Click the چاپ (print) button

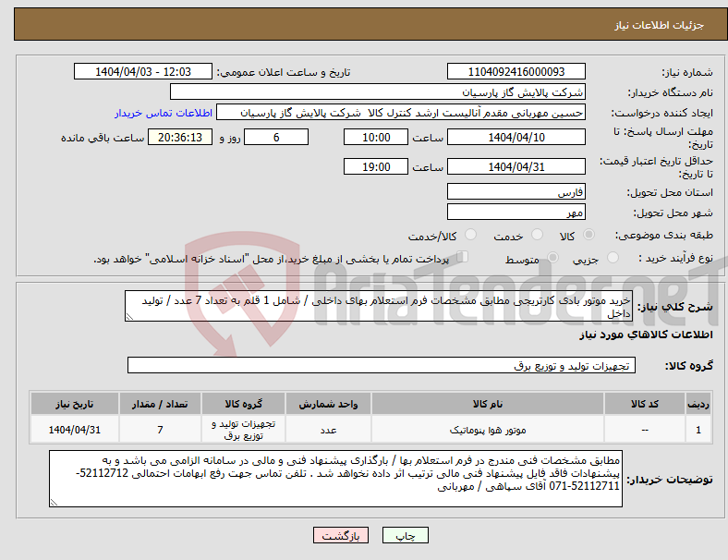[405, 535]
